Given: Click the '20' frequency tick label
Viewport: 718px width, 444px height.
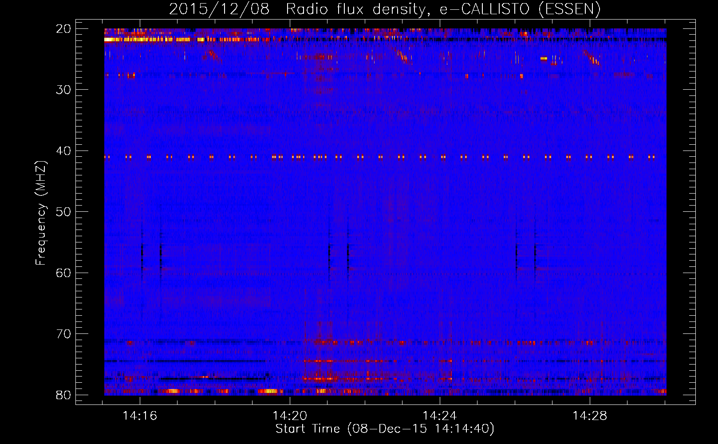Looking at the screenshot, I should [x=63, y=29].
